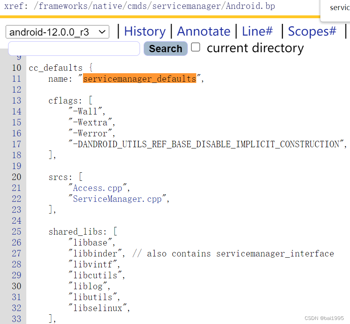Toggle line numbers with Line# link
The width and height of the screenshot is (350, 324).
pyautogui.click(x=257, y=31)
